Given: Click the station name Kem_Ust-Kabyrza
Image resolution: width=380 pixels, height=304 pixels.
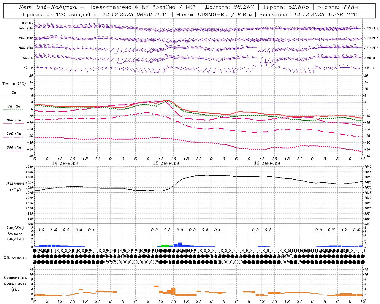Looking at the screenshot, I should point(48,7).
